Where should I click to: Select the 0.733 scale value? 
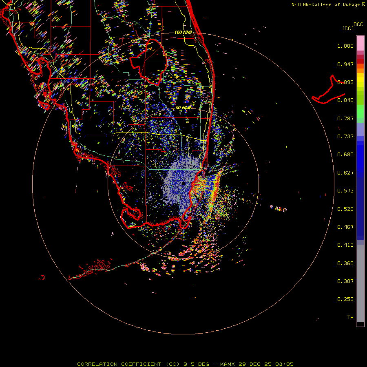point(345,137)
